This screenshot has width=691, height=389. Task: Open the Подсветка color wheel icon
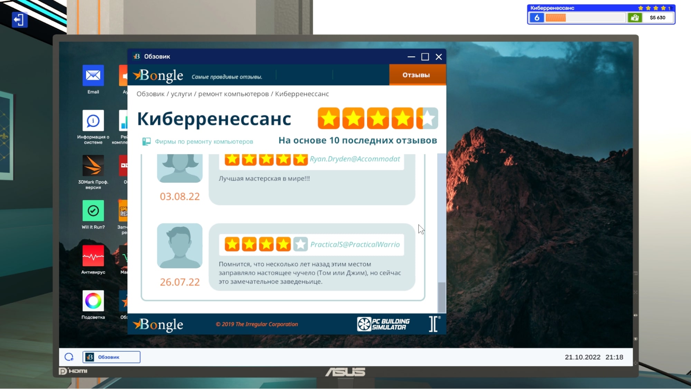[93, 301]
